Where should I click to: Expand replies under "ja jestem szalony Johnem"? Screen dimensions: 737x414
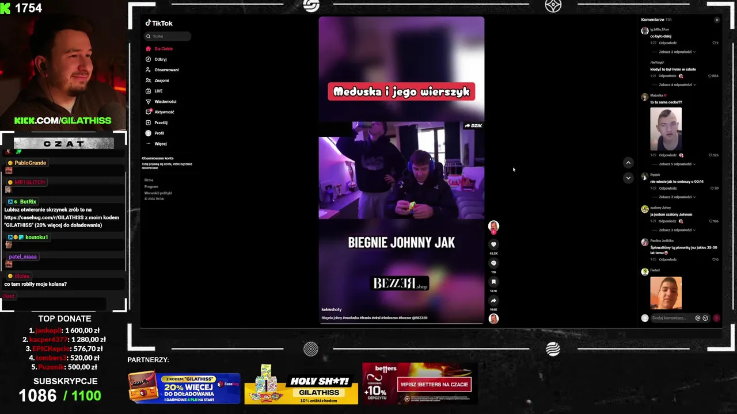pos(677,230)
